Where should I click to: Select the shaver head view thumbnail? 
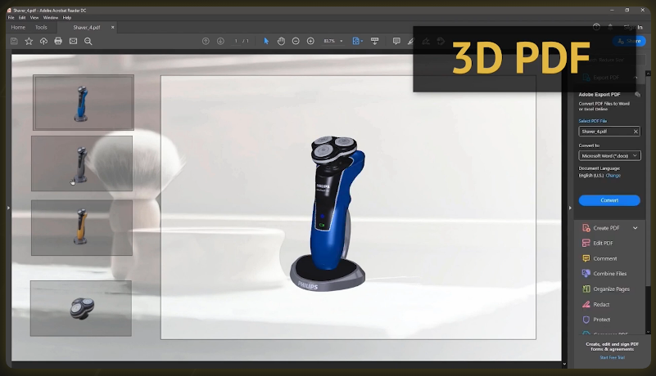[81, 308]
